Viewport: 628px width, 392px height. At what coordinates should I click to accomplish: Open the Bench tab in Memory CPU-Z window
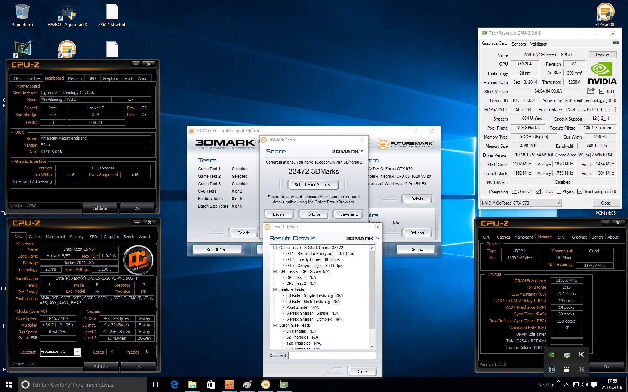tap(597, 237)
